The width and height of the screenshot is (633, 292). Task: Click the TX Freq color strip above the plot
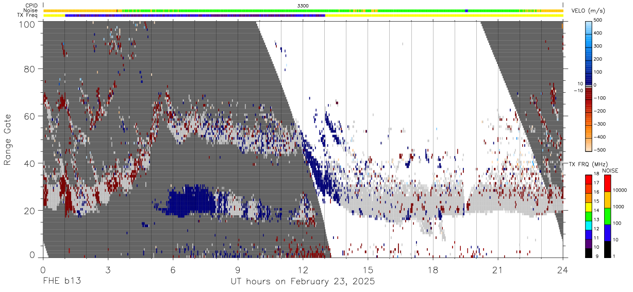click(x=303, y=15)
